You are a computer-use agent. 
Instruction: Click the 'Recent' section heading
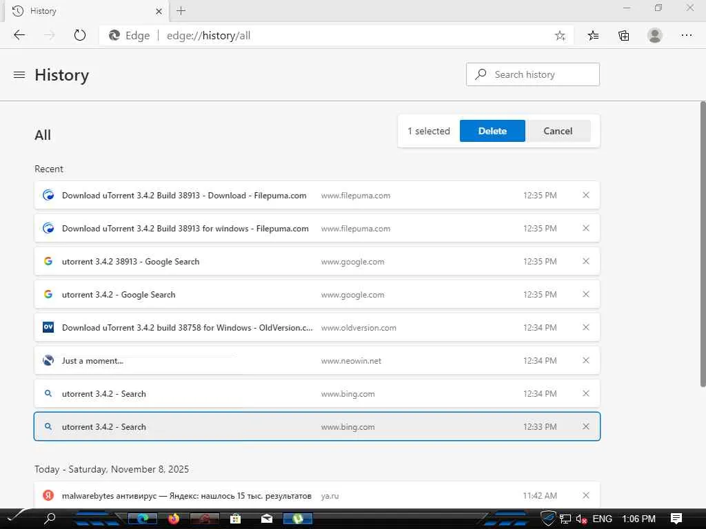[x=49, y=169]
